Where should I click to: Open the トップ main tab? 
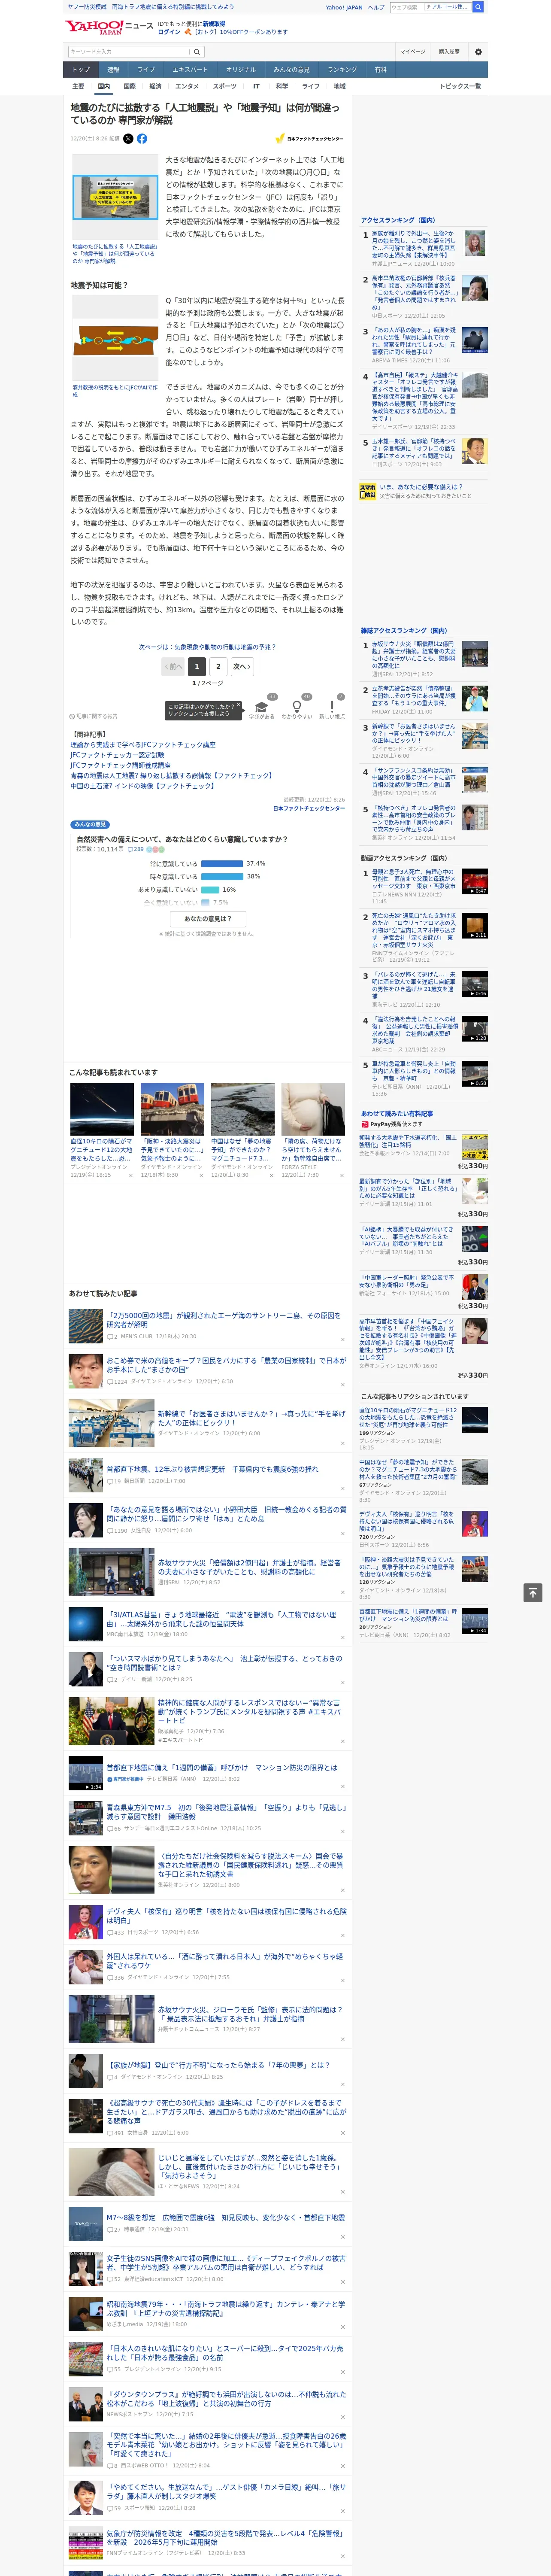(x=81, y=70)
